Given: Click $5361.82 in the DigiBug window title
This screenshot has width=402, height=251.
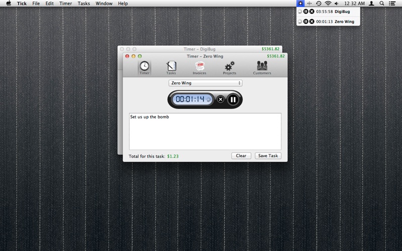Looking at the screenshot, I should 270,49.
